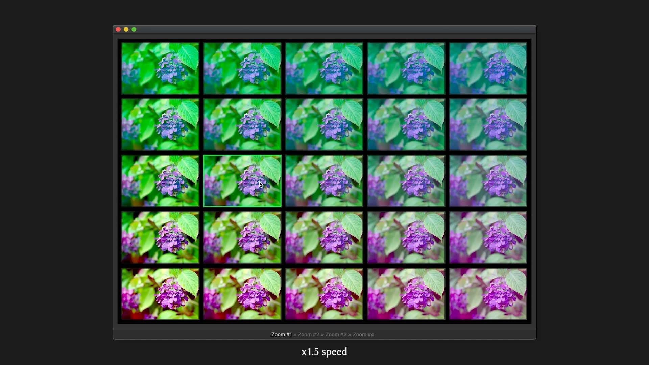Maximize the window with the green button
The image size is (649, 365).
click(x=134, y=29)
